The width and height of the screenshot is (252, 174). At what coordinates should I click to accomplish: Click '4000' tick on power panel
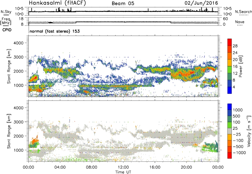point(18,43)
